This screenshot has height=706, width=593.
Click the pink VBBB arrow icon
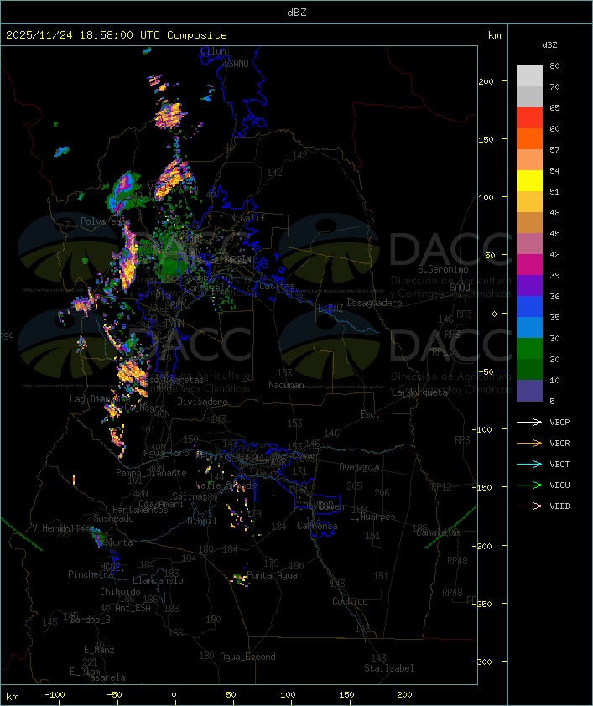tap(529, 506)
